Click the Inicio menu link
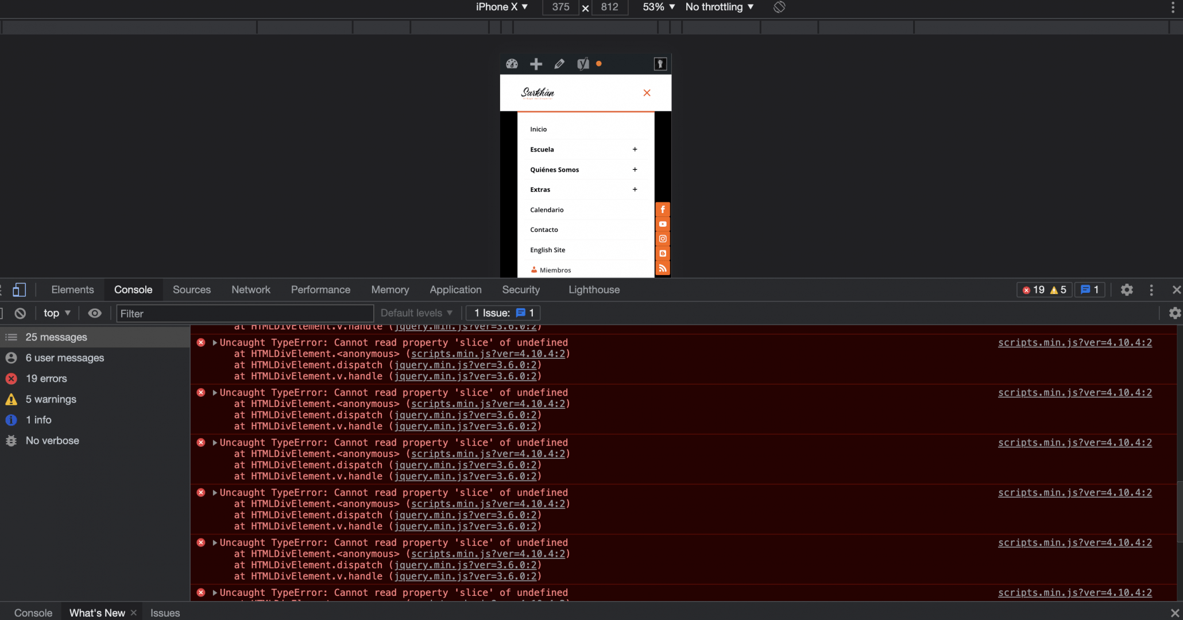1183x620 pixels. pos(538,129)
